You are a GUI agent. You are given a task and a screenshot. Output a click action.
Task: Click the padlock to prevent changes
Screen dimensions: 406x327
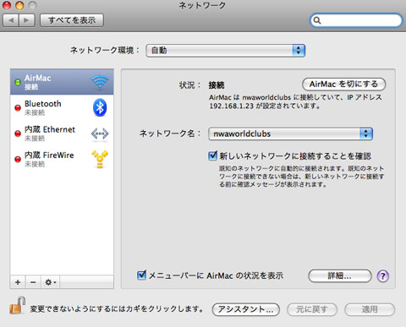[18, 306]
